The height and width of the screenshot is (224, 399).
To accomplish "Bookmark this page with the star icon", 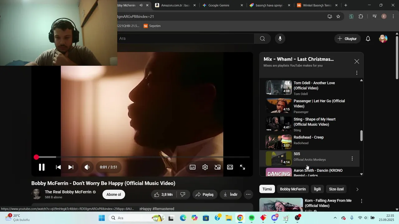I will (x=338, y=16).
